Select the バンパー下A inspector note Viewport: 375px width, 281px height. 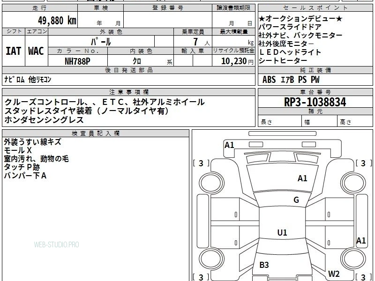click(x=25, y=176)
